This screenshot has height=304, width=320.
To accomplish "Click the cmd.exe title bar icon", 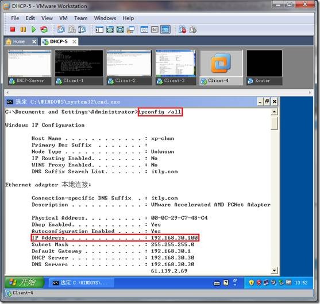I will (10, 102).
